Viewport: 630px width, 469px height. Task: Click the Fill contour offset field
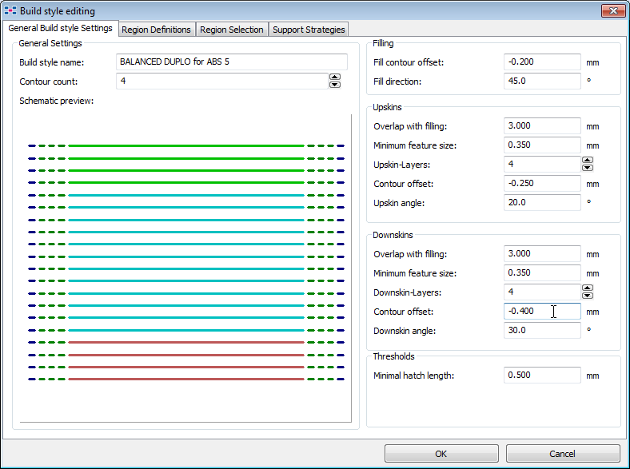542,62
